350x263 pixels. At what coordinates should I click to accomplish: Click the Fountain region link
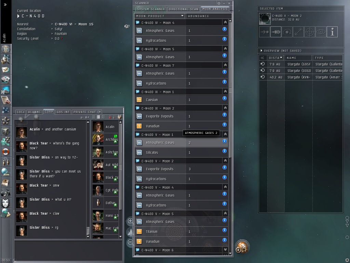[x=61, y=34]
